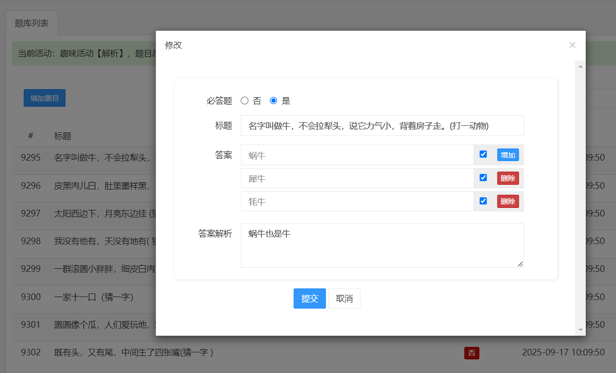Click the dialog scrollbar up arrow
Viewport: 616px width, 373px height.
click(x=580, y=66)
